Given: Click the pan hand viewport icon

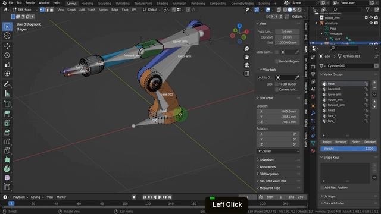Looking at the screenshot, I should [x=246, y=57].
